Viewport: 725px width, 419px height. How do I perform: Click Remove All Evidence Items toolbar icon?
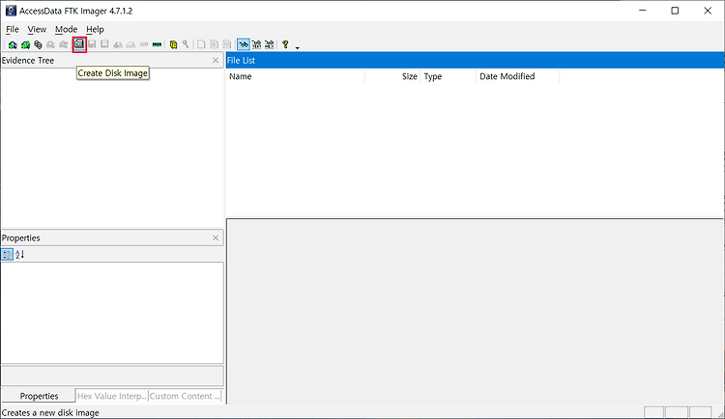(x=64, y=44)
